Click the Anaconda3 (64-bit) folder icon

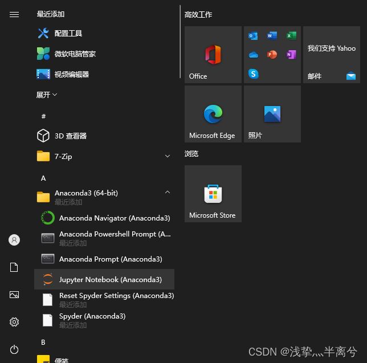coord(43,197)
